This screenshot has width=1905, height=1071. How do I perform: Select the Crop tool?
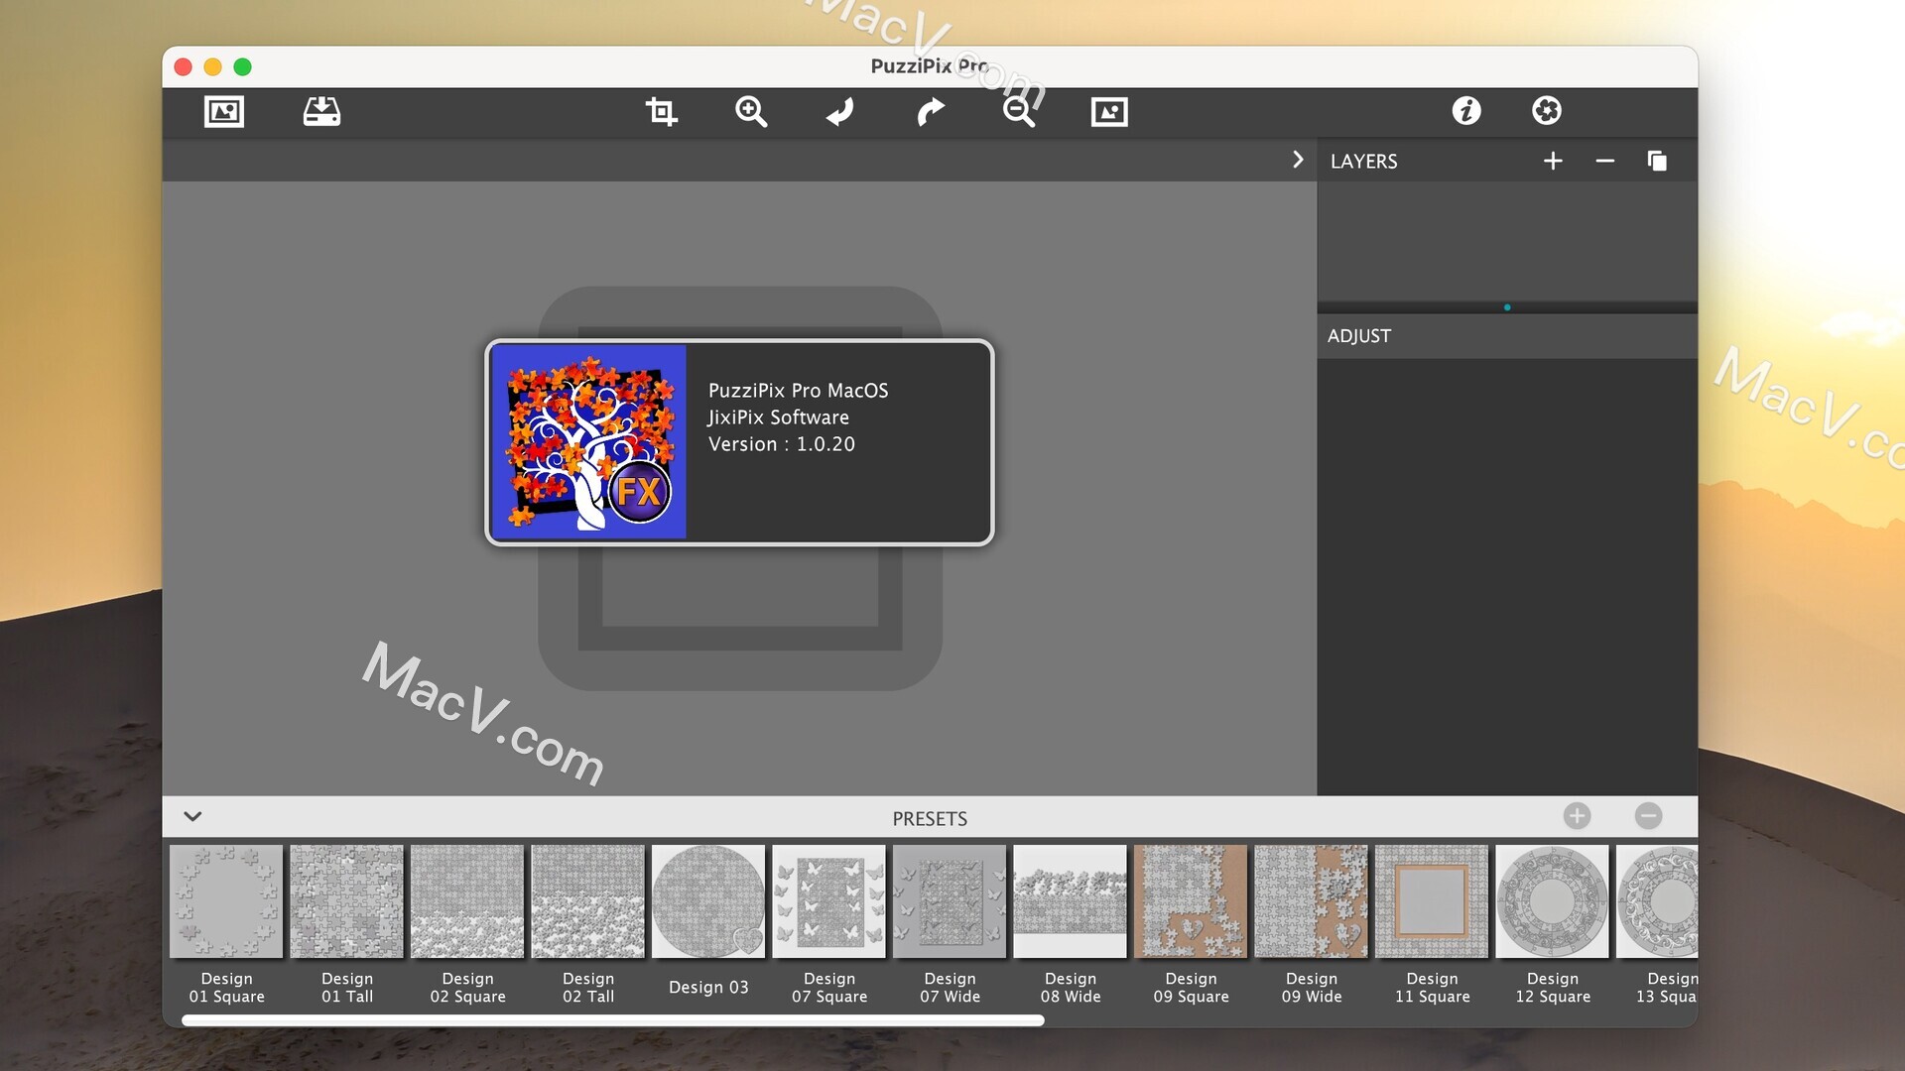(661, 111)
